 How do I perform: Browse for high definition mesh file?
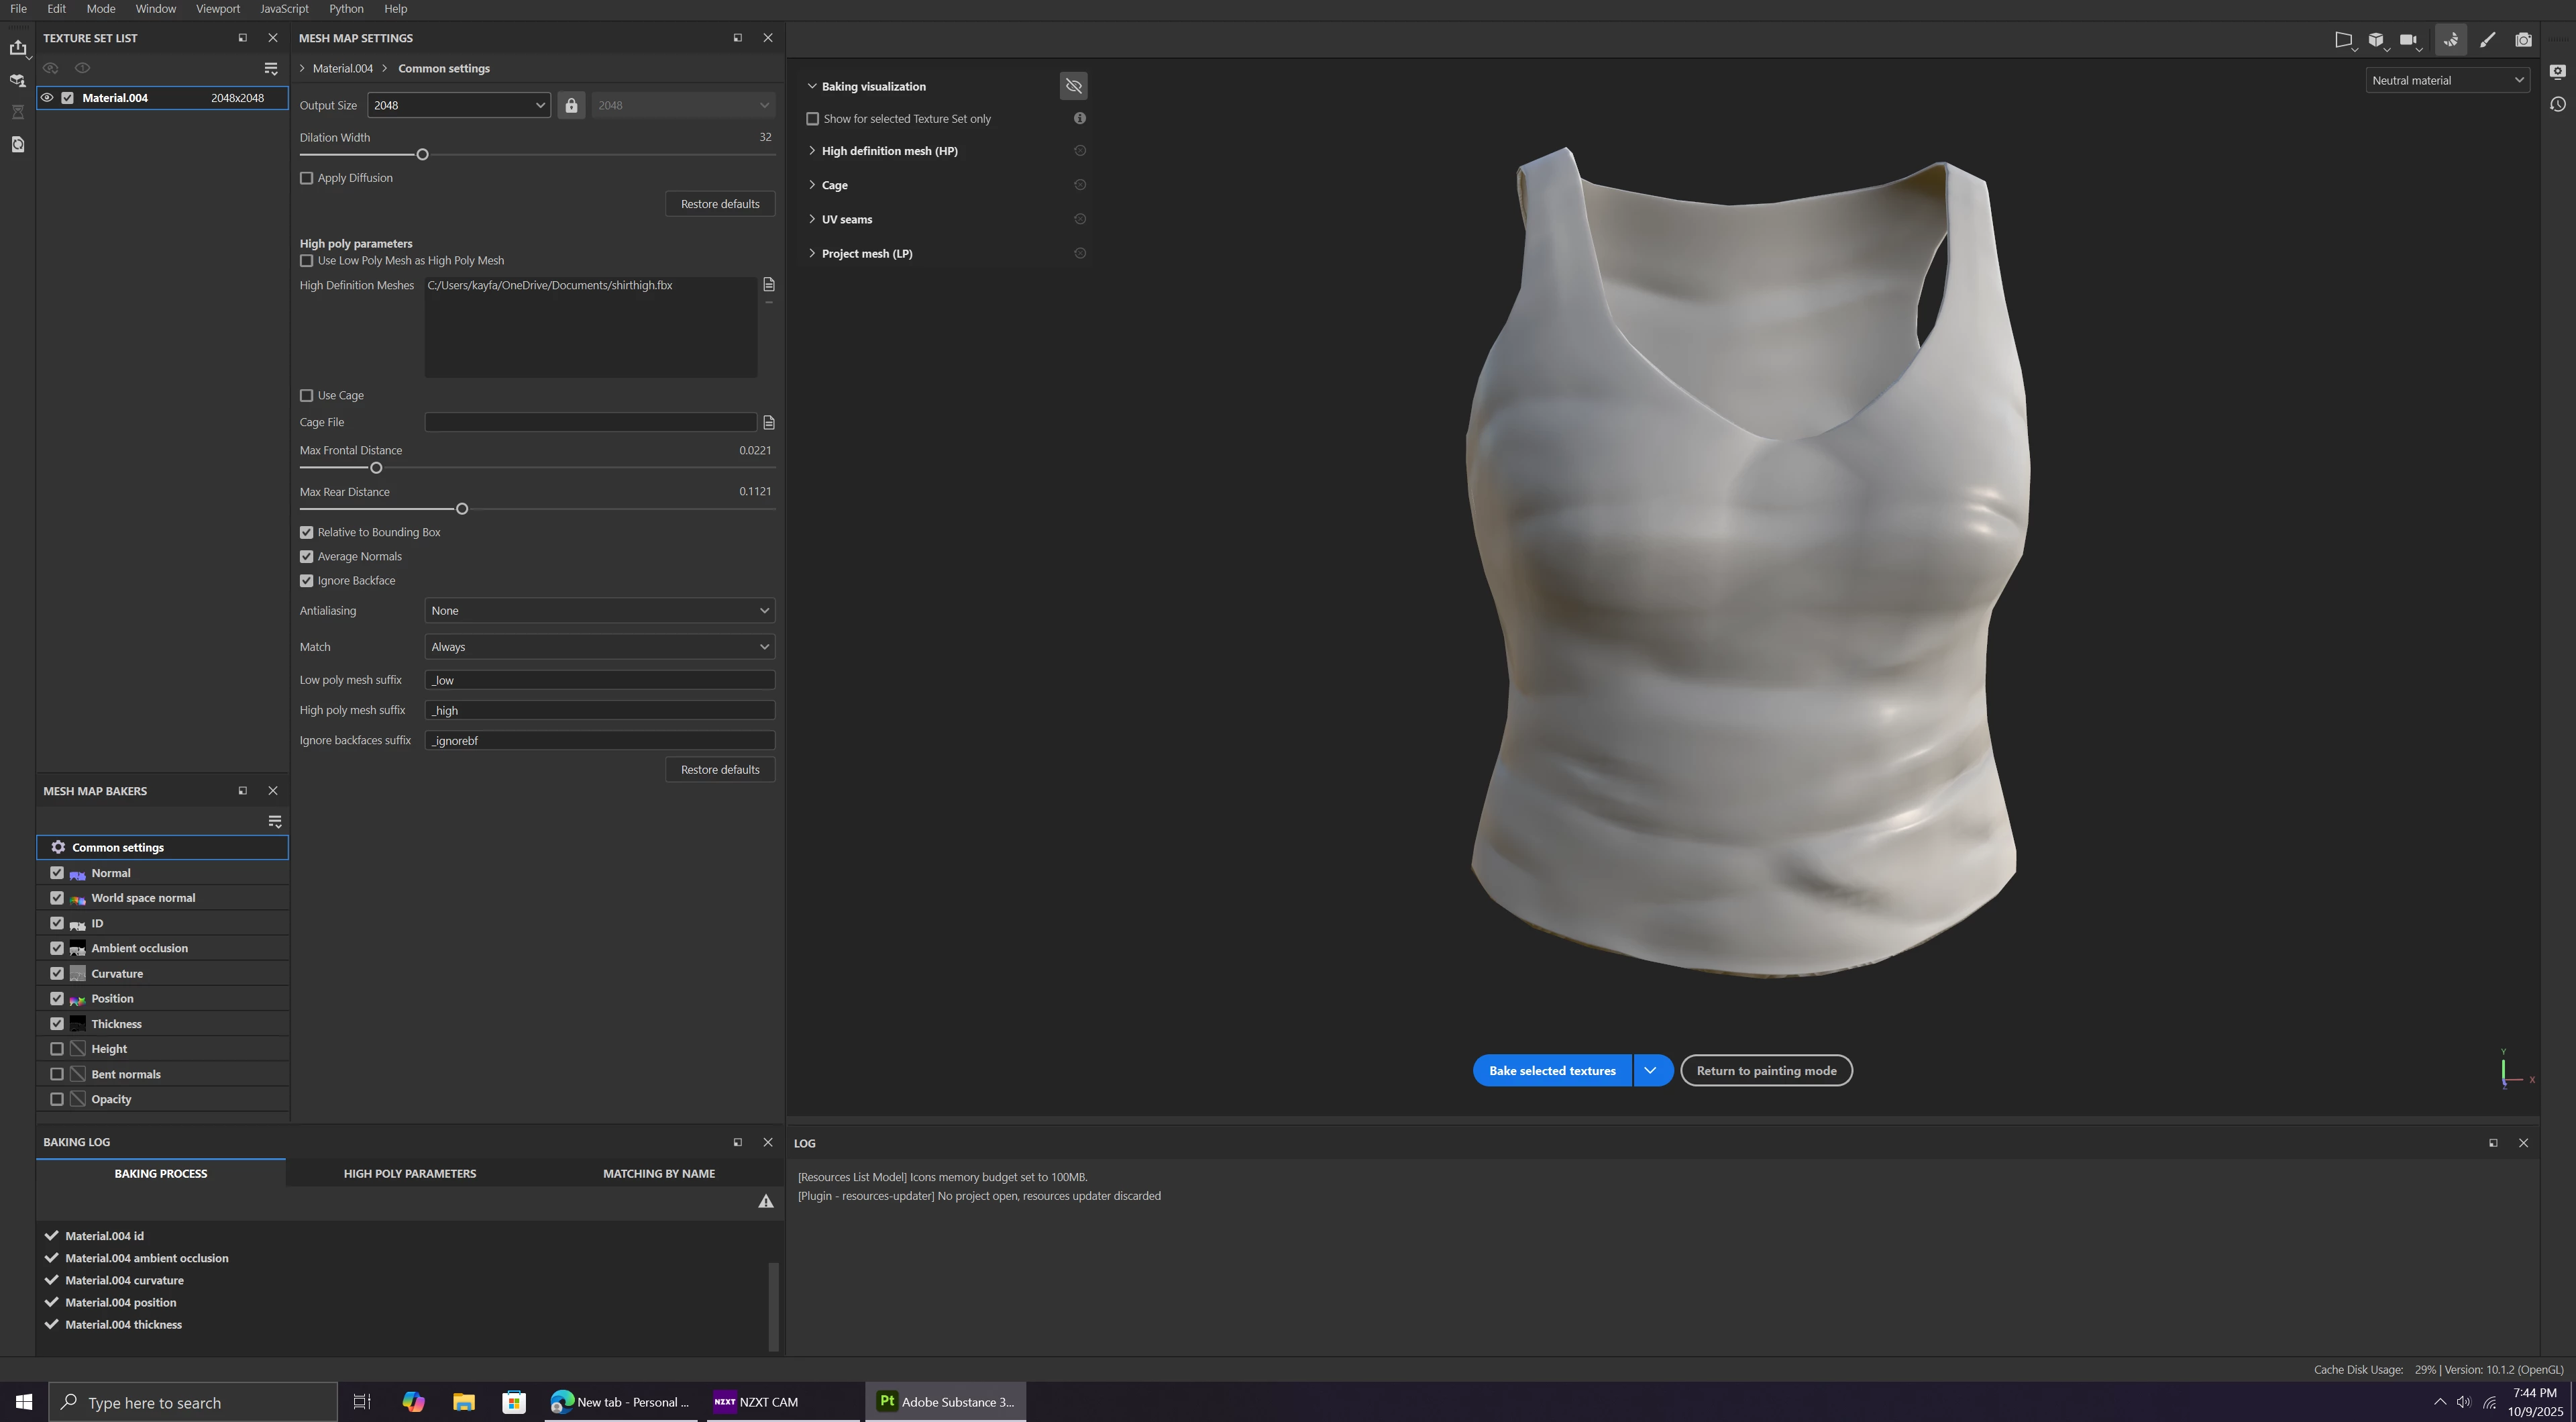[x=769, y=285]
